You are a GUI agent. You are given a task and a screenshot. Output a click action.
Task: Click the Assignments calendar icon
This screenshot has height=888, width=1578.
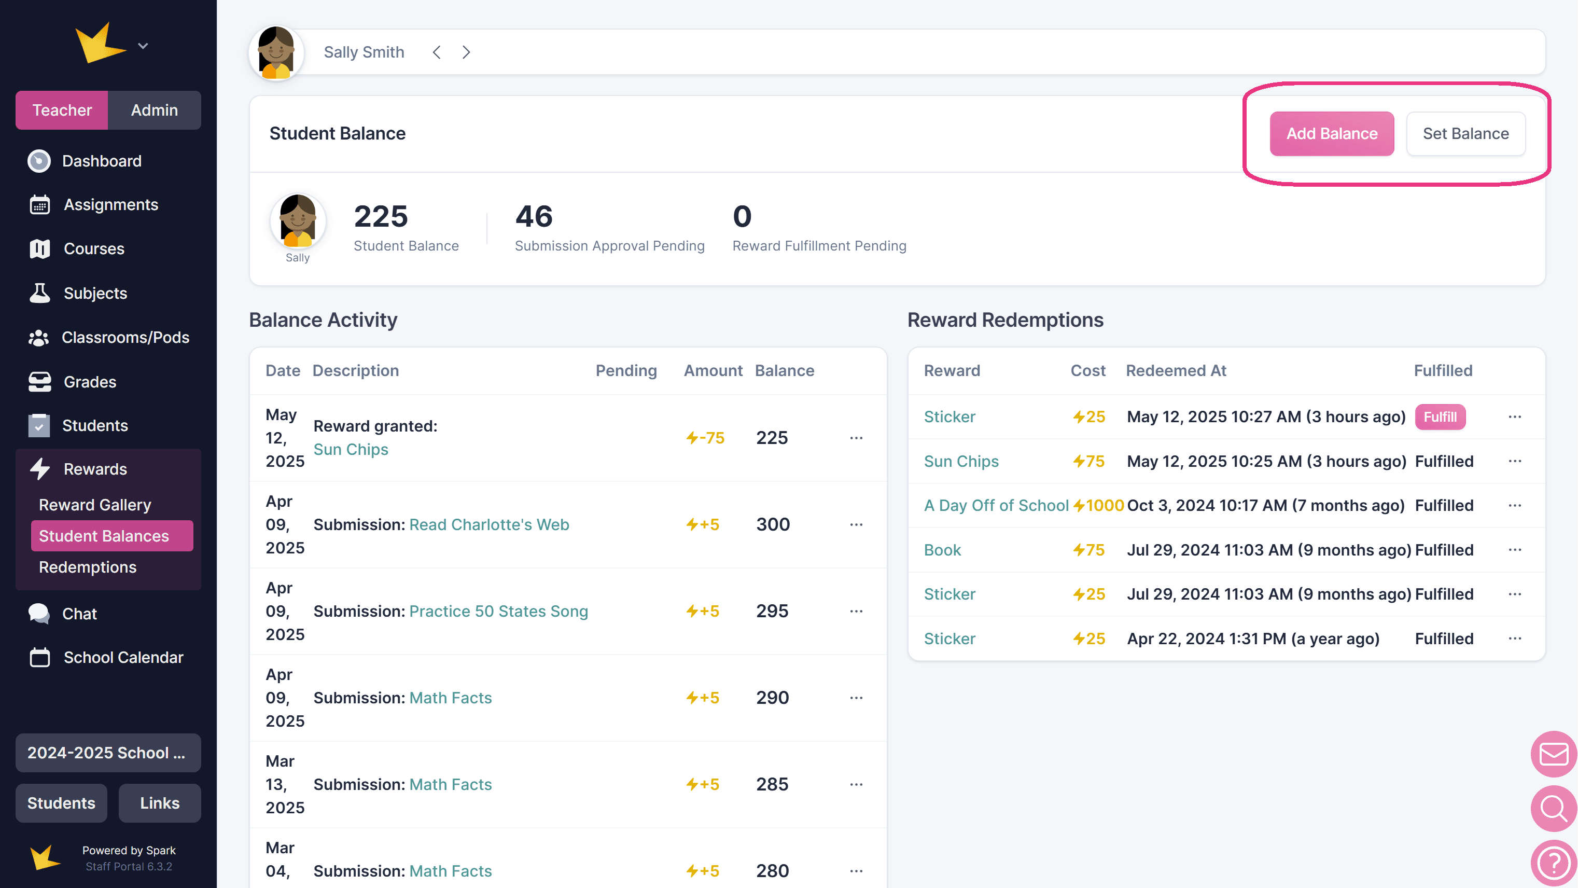click(39, 205)
